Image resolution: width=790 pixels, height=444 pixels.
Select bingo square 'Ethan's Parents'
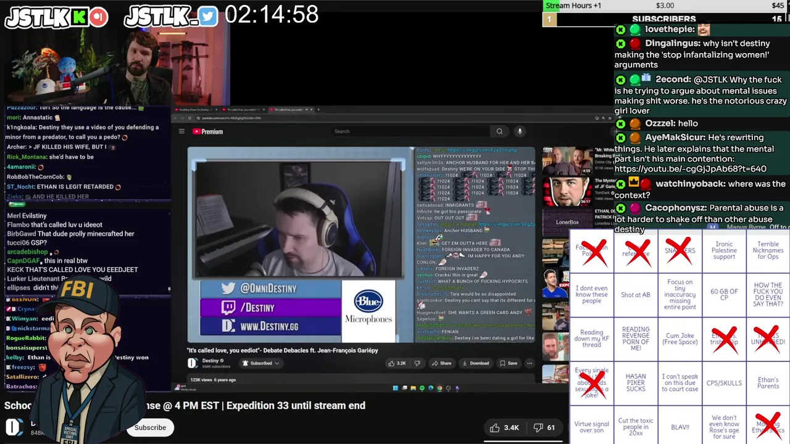click(x=768, y=383)
